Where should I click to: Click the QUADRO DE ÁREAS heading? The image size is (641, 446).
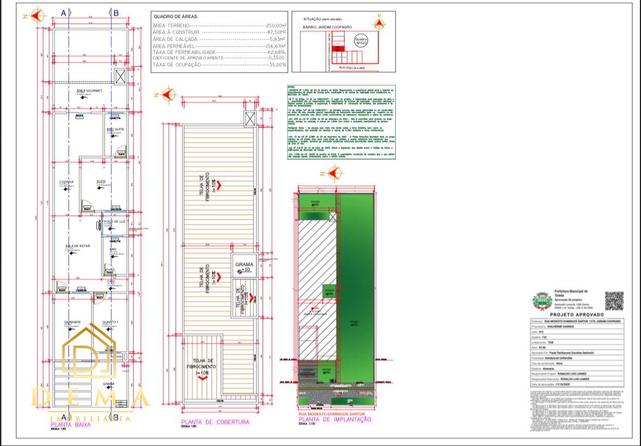click(176, 17)
